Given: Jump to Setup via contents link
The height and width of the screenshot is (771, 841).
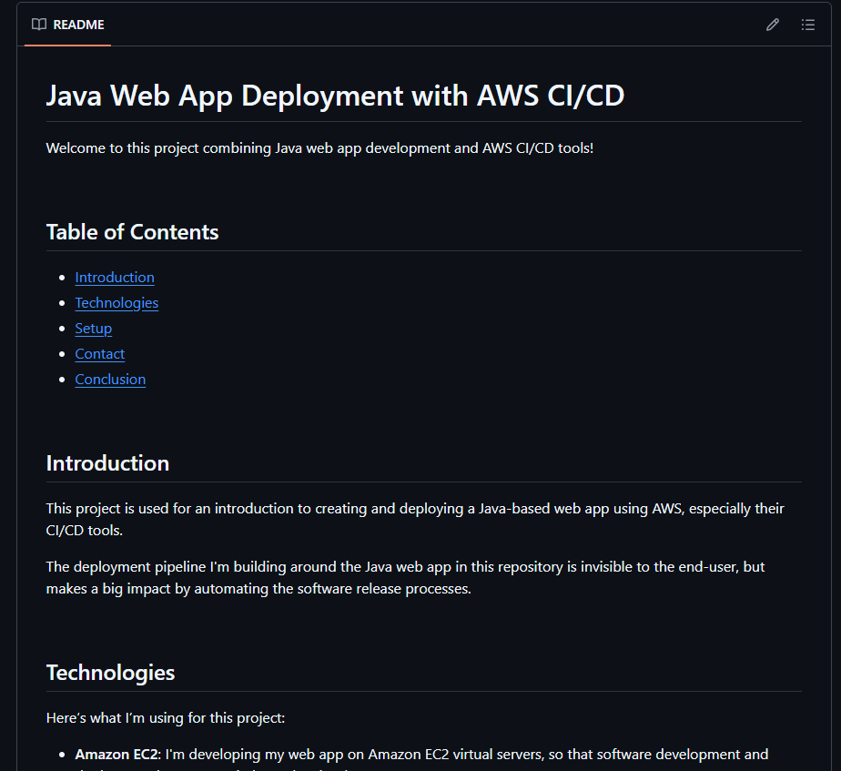Looking at the screenshot, I should coord(94,329).
